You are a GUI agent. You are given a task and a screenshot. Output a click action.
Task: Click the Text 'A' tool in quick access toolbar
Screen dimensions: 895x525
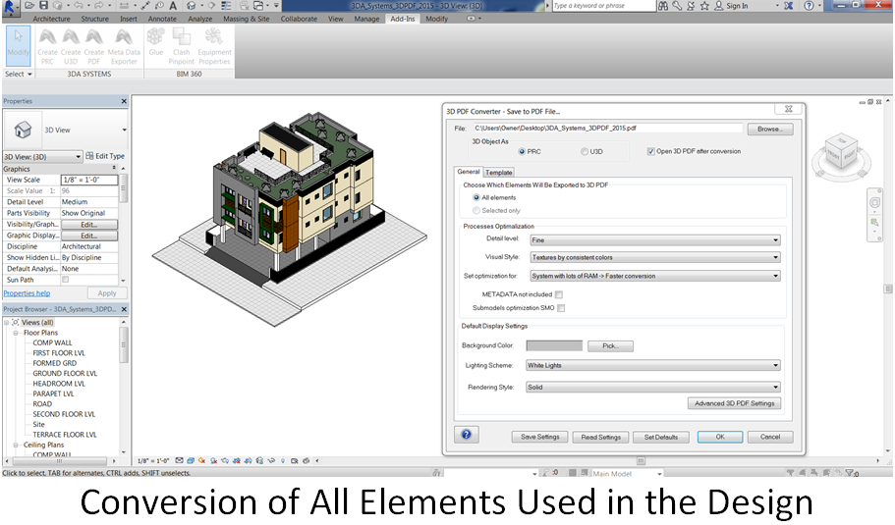[x=173, y=6]
